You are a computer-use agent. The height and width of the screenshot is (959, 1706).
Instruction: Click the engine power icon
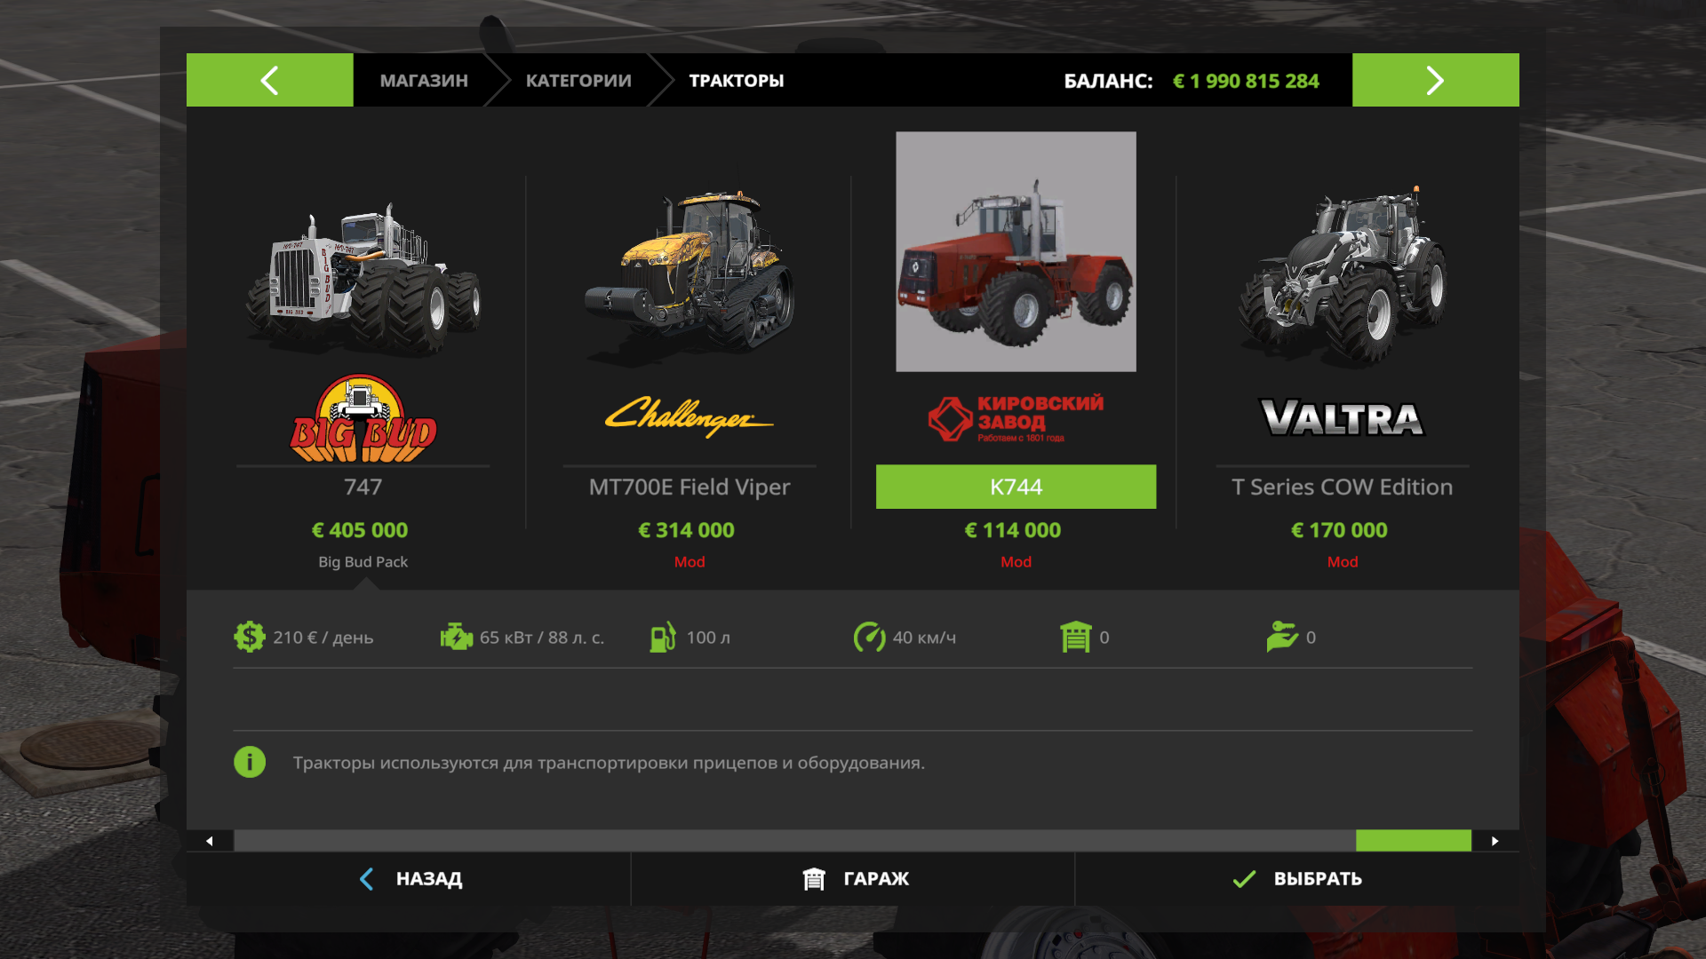(457, 637)
